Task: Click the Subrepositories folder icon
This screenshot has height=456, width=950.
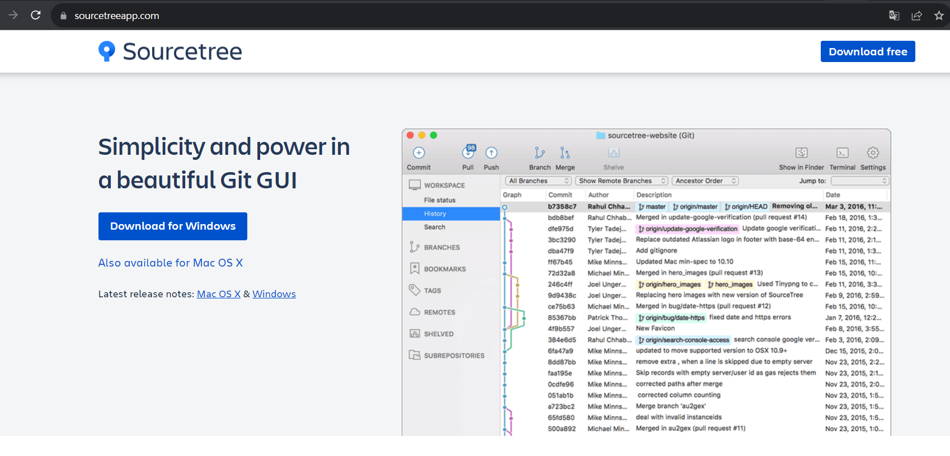Action: (415, 355)
